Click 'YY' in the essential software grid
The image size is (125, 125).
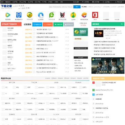tap(6, 93)
